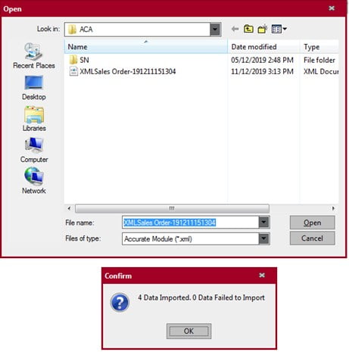Expand the Look in dropdown
349x352 pixels.
(x=215, y=30)
